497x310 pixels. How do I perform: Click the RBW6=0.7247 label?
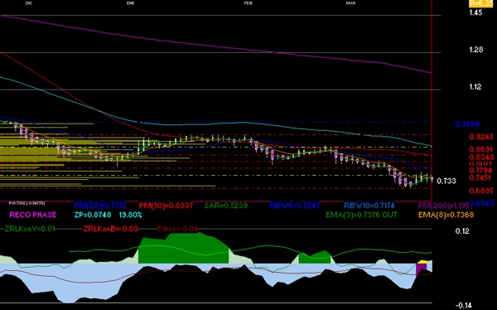click(295, 206)
